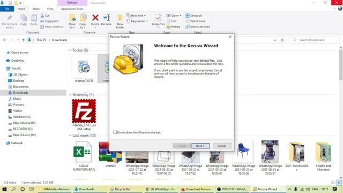Select 3D Objects in navigation pane
This screenshot has width=343, height=193.
click(x=20, y=75)
